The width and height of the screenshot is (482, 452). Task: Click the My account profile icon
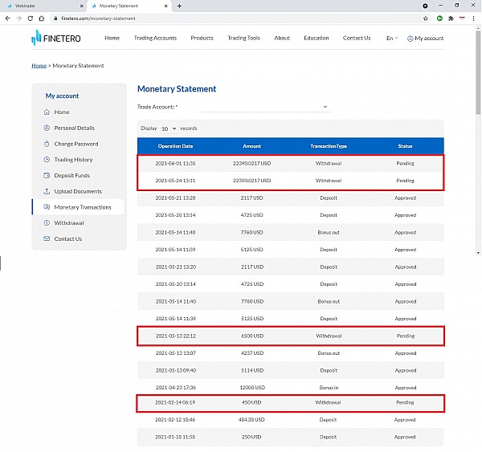pos(410,39)
